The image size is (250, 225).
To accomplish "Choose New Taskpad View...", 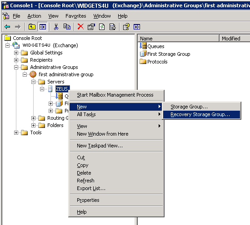I will click(116, 146).
